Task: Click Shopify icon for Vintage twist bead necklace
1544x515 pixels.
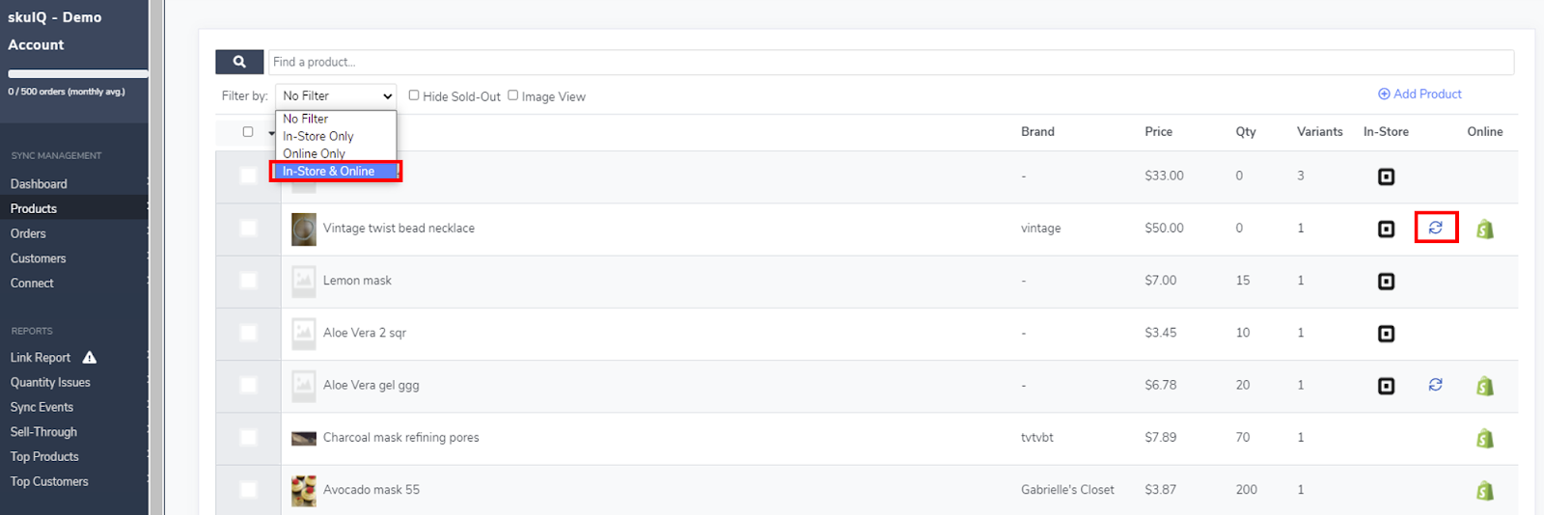Action: pos(1485,230)
